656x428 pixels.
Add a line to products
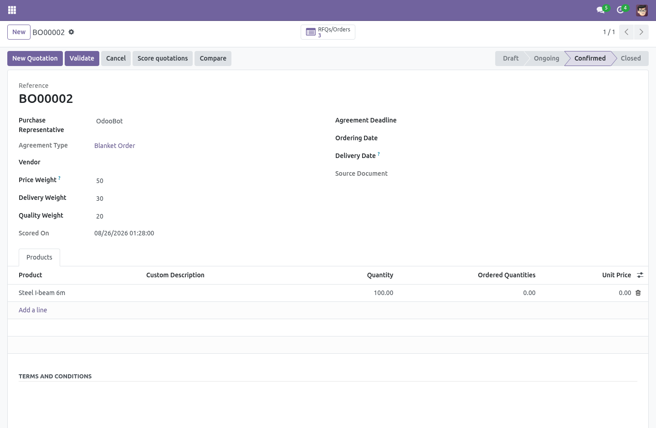33,310
